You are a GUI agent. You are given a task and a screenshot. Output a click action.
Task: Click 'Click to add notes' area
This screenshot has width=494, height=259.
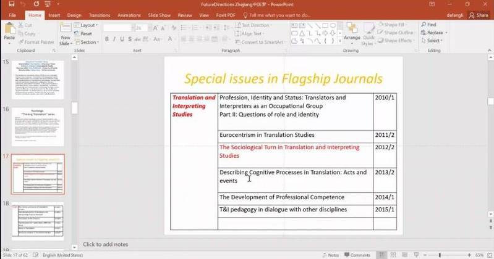click(106, 244)
